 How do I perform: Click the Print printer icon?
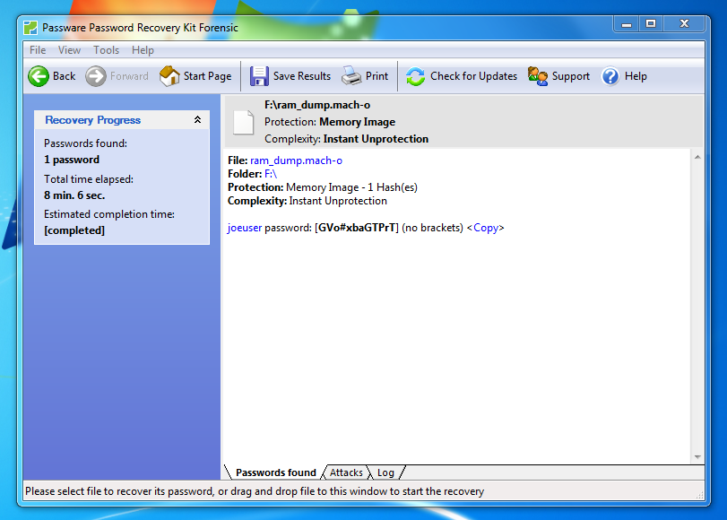click(x=351, y=76)
